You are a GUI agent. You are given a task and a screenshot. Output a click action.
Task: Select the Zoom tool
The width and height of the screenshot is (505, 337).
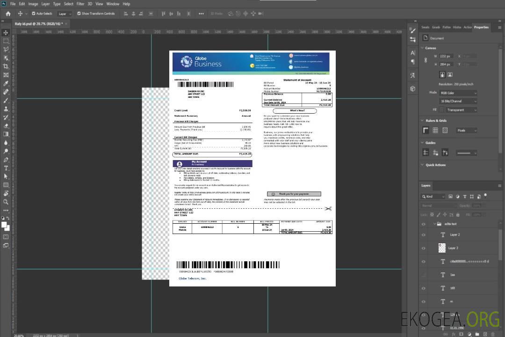pyautogui.click(x=6, y=202)
